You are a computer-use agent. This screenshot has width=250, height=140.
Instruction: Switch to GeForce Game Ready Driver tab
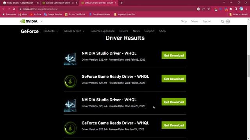pos(60,3)
